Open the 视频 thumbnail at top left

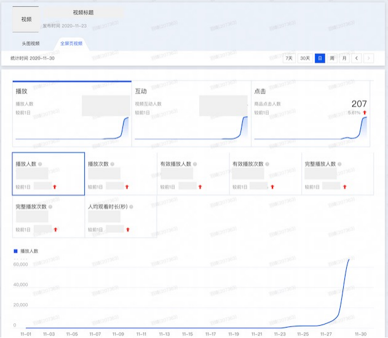tap(26, 19)
